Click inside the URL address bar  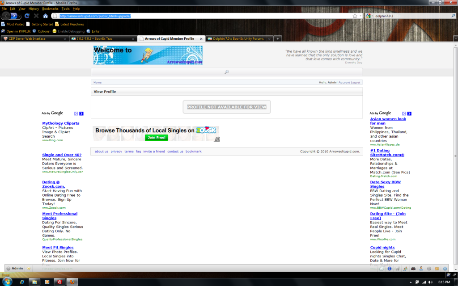tap(201, 16)
